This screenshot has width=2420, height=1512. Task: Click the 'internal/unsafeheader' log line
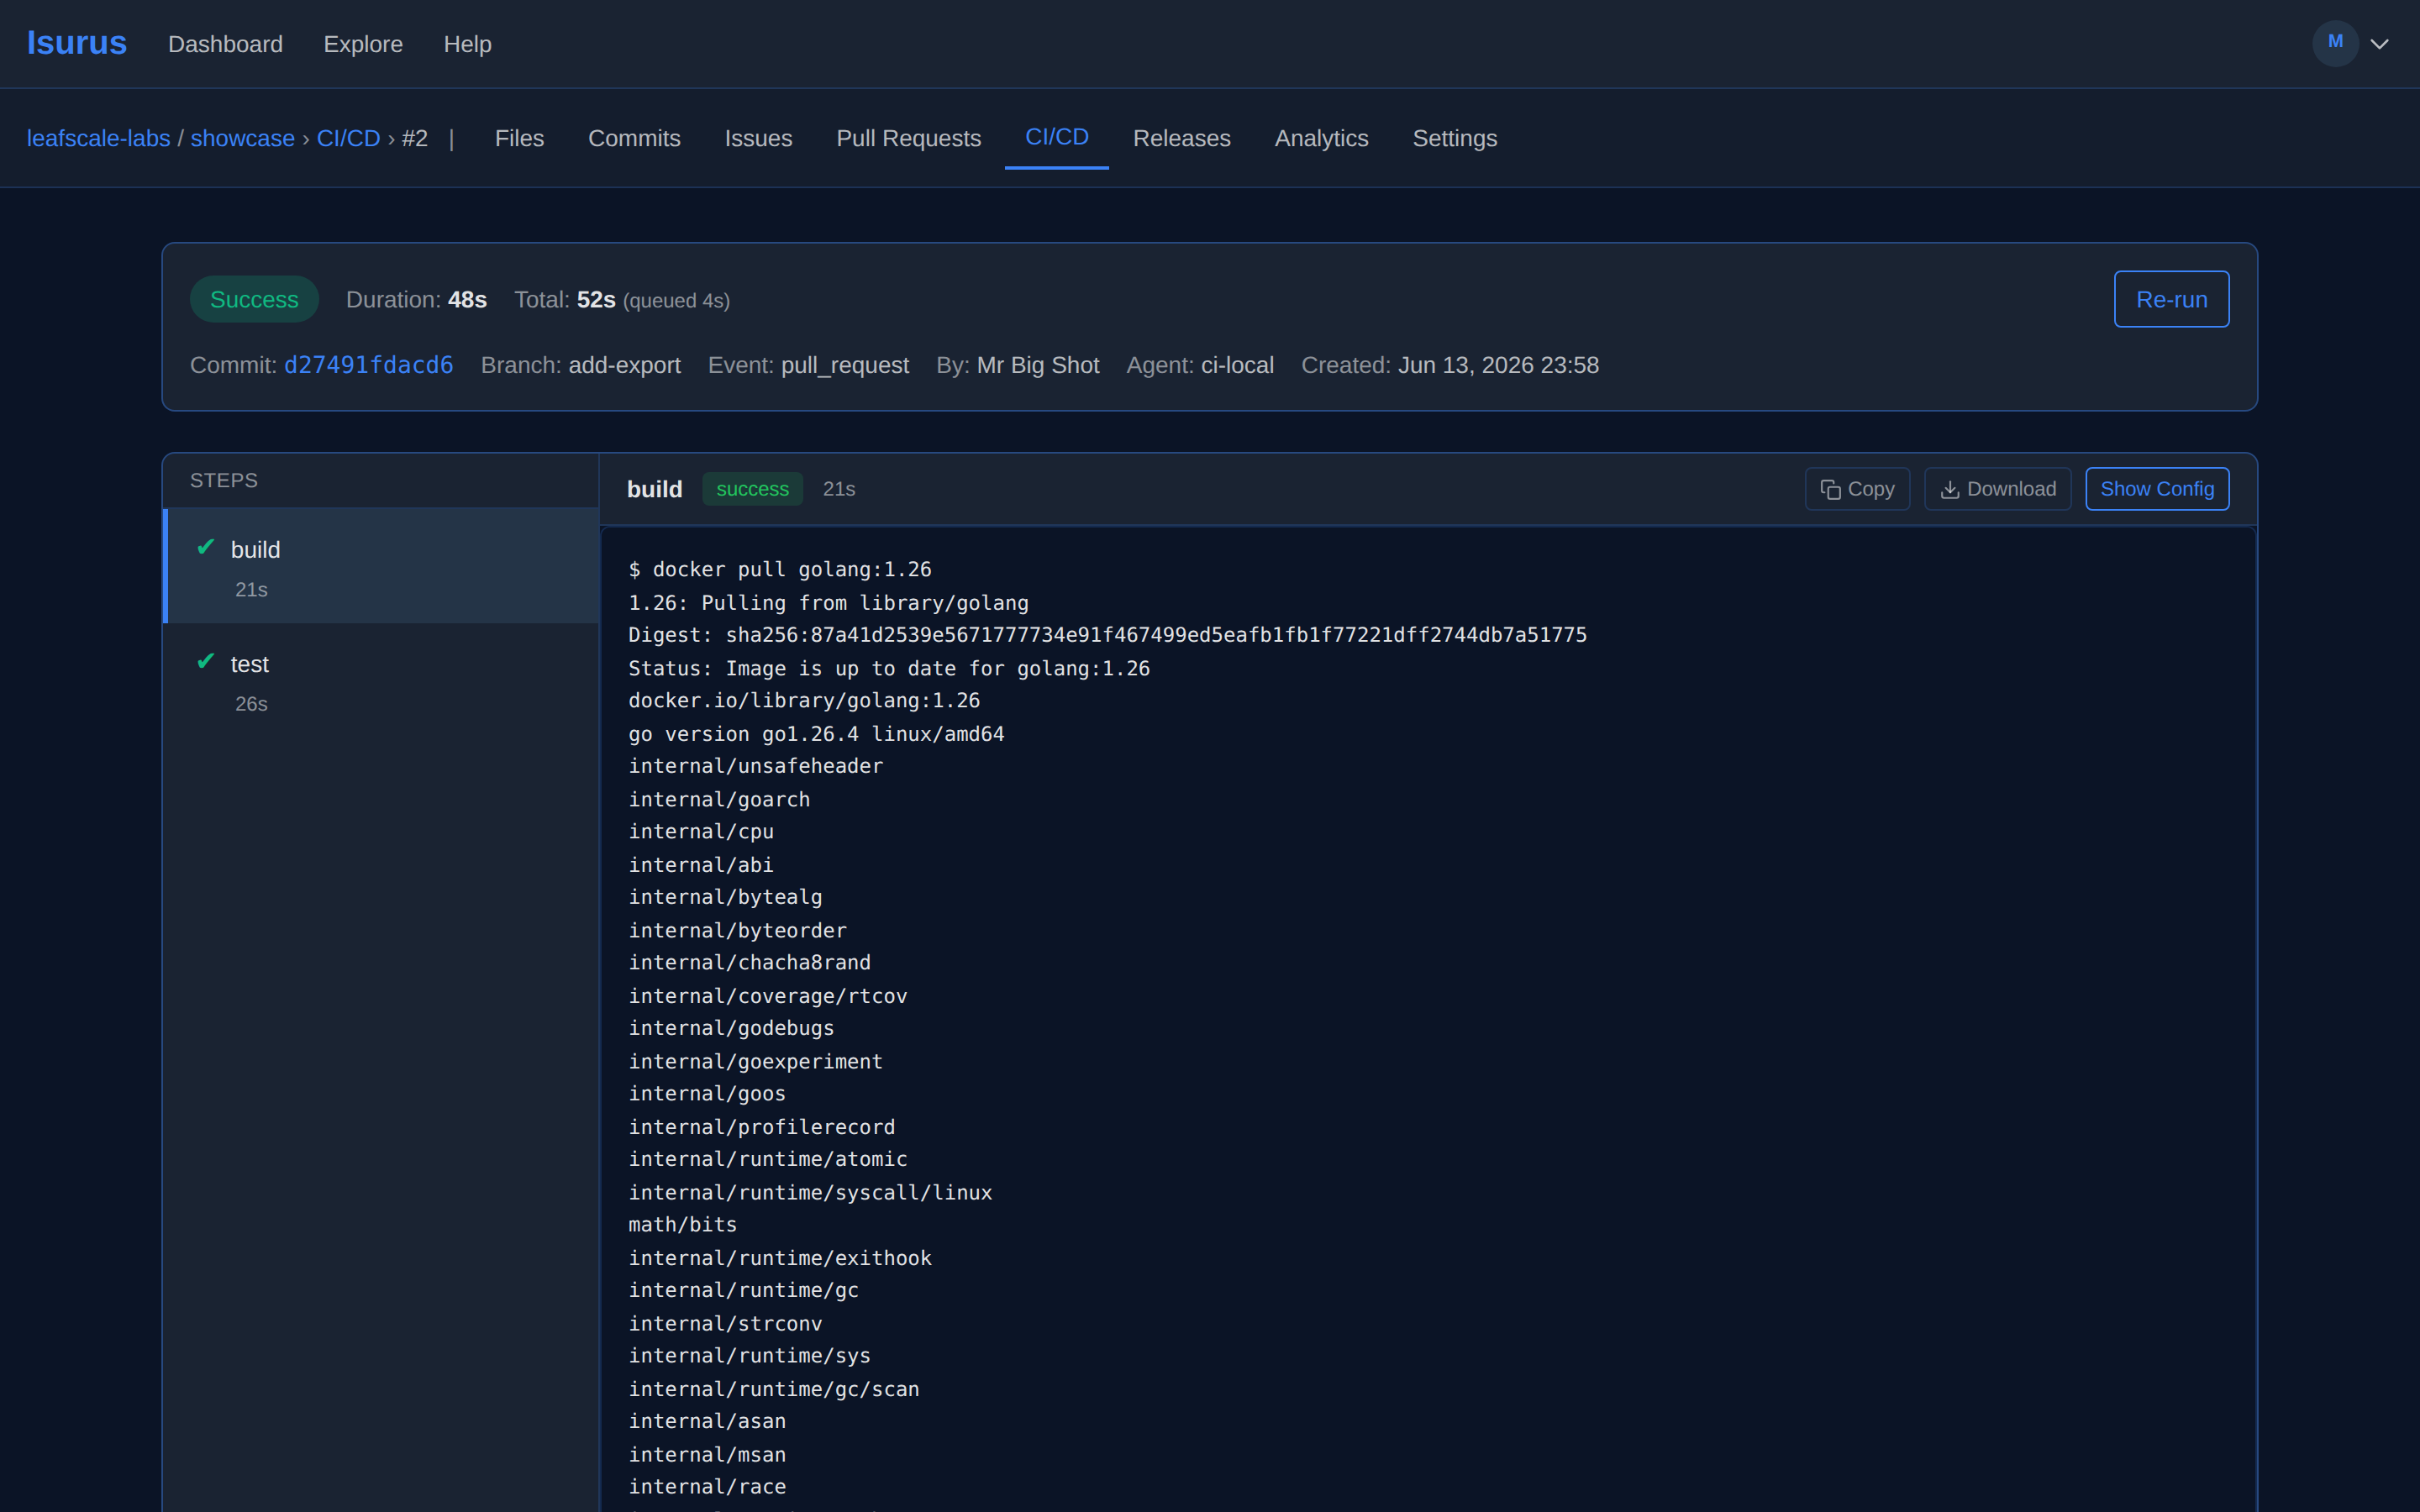[755, 766]
